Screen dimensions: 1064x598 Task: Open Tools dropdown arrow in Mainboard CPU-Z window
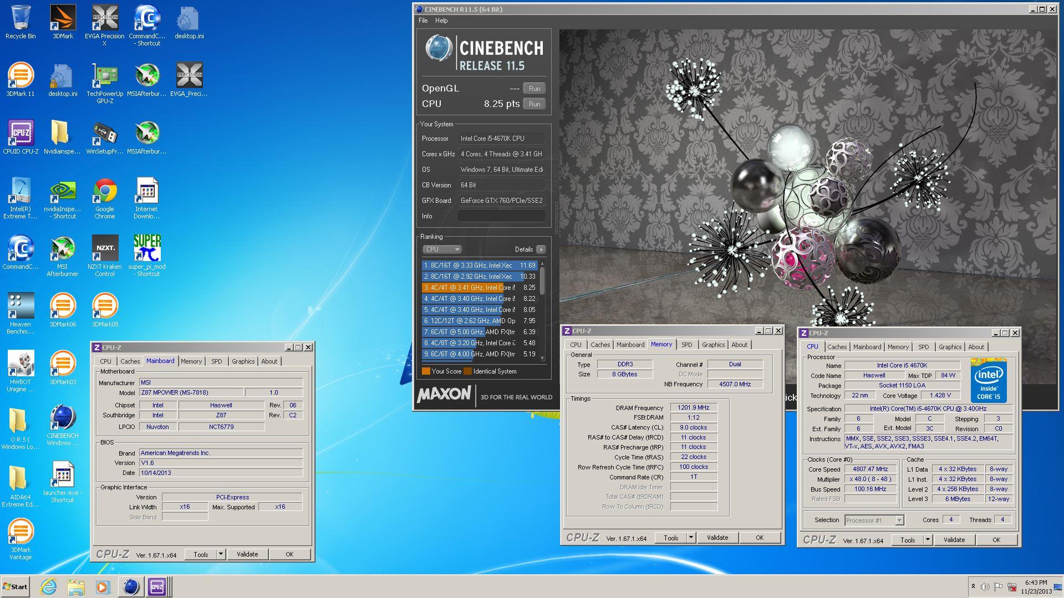pyautogui.click(x=221, y=554)
